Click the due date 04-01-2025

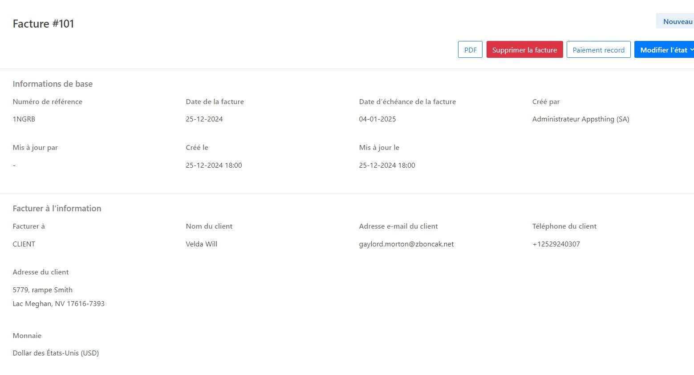click(377, 119)
